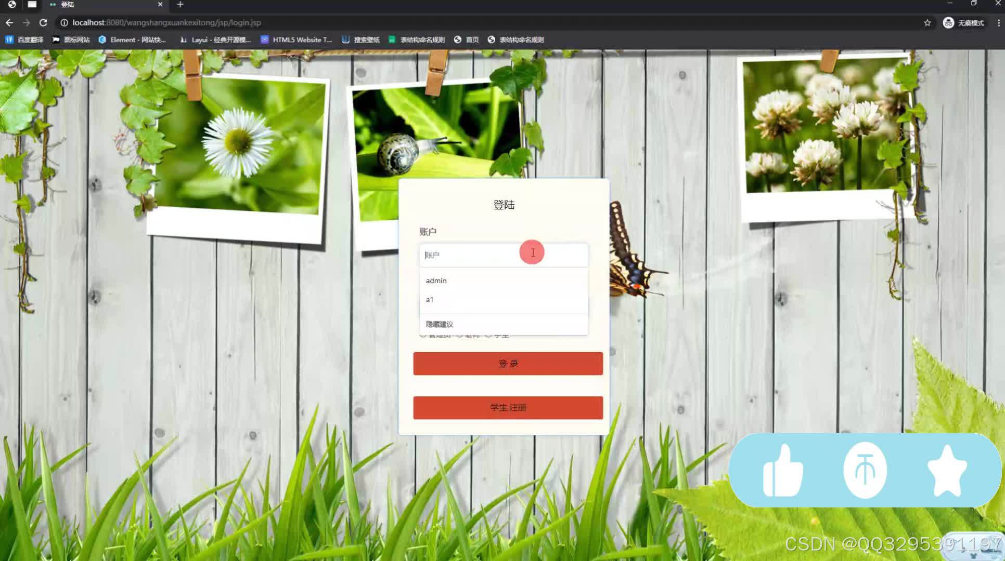This screenshot has height=561, width=1005.
Task: Click the site info icon in address bar
Action: (64, 23)
